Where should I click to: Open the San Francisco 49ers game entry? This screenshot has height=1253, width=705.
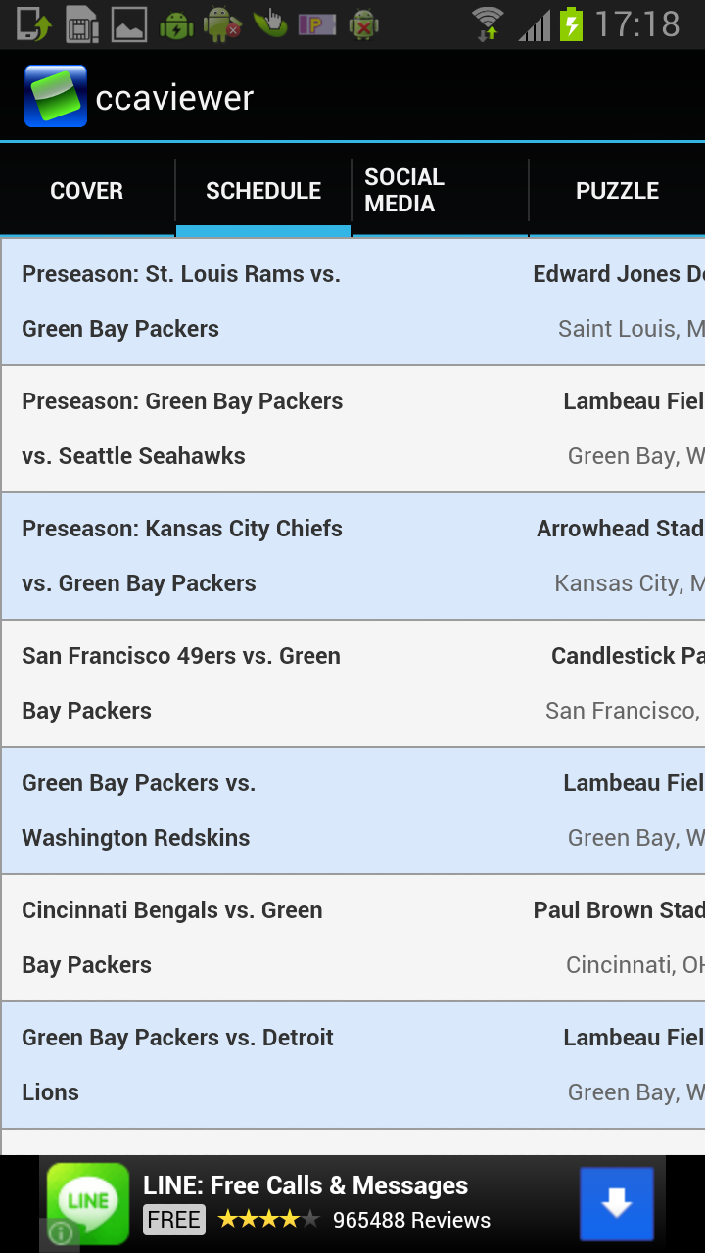point(352,682)
